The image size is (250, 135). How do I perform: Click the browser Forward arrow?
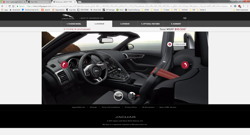tap(6, 6)
